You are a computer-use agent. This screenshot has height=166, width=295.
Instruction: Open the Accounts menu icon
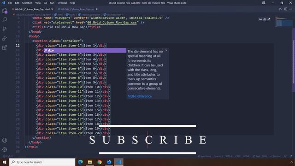[5, 140]
